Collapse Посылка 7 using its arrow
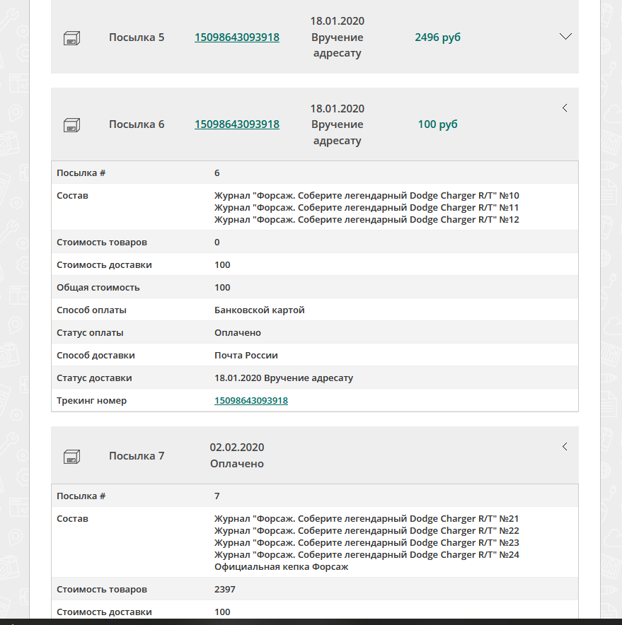The width and height of the screenshot is (622, 625). pos(565,447)
